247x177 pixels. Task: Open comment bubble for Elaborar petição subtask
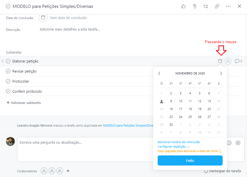[x=237, y=61]
